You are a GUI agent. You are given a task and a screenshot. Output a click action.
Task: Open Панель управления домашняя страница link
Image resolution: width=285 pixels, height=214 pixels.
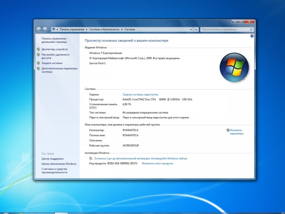point(55,40)
